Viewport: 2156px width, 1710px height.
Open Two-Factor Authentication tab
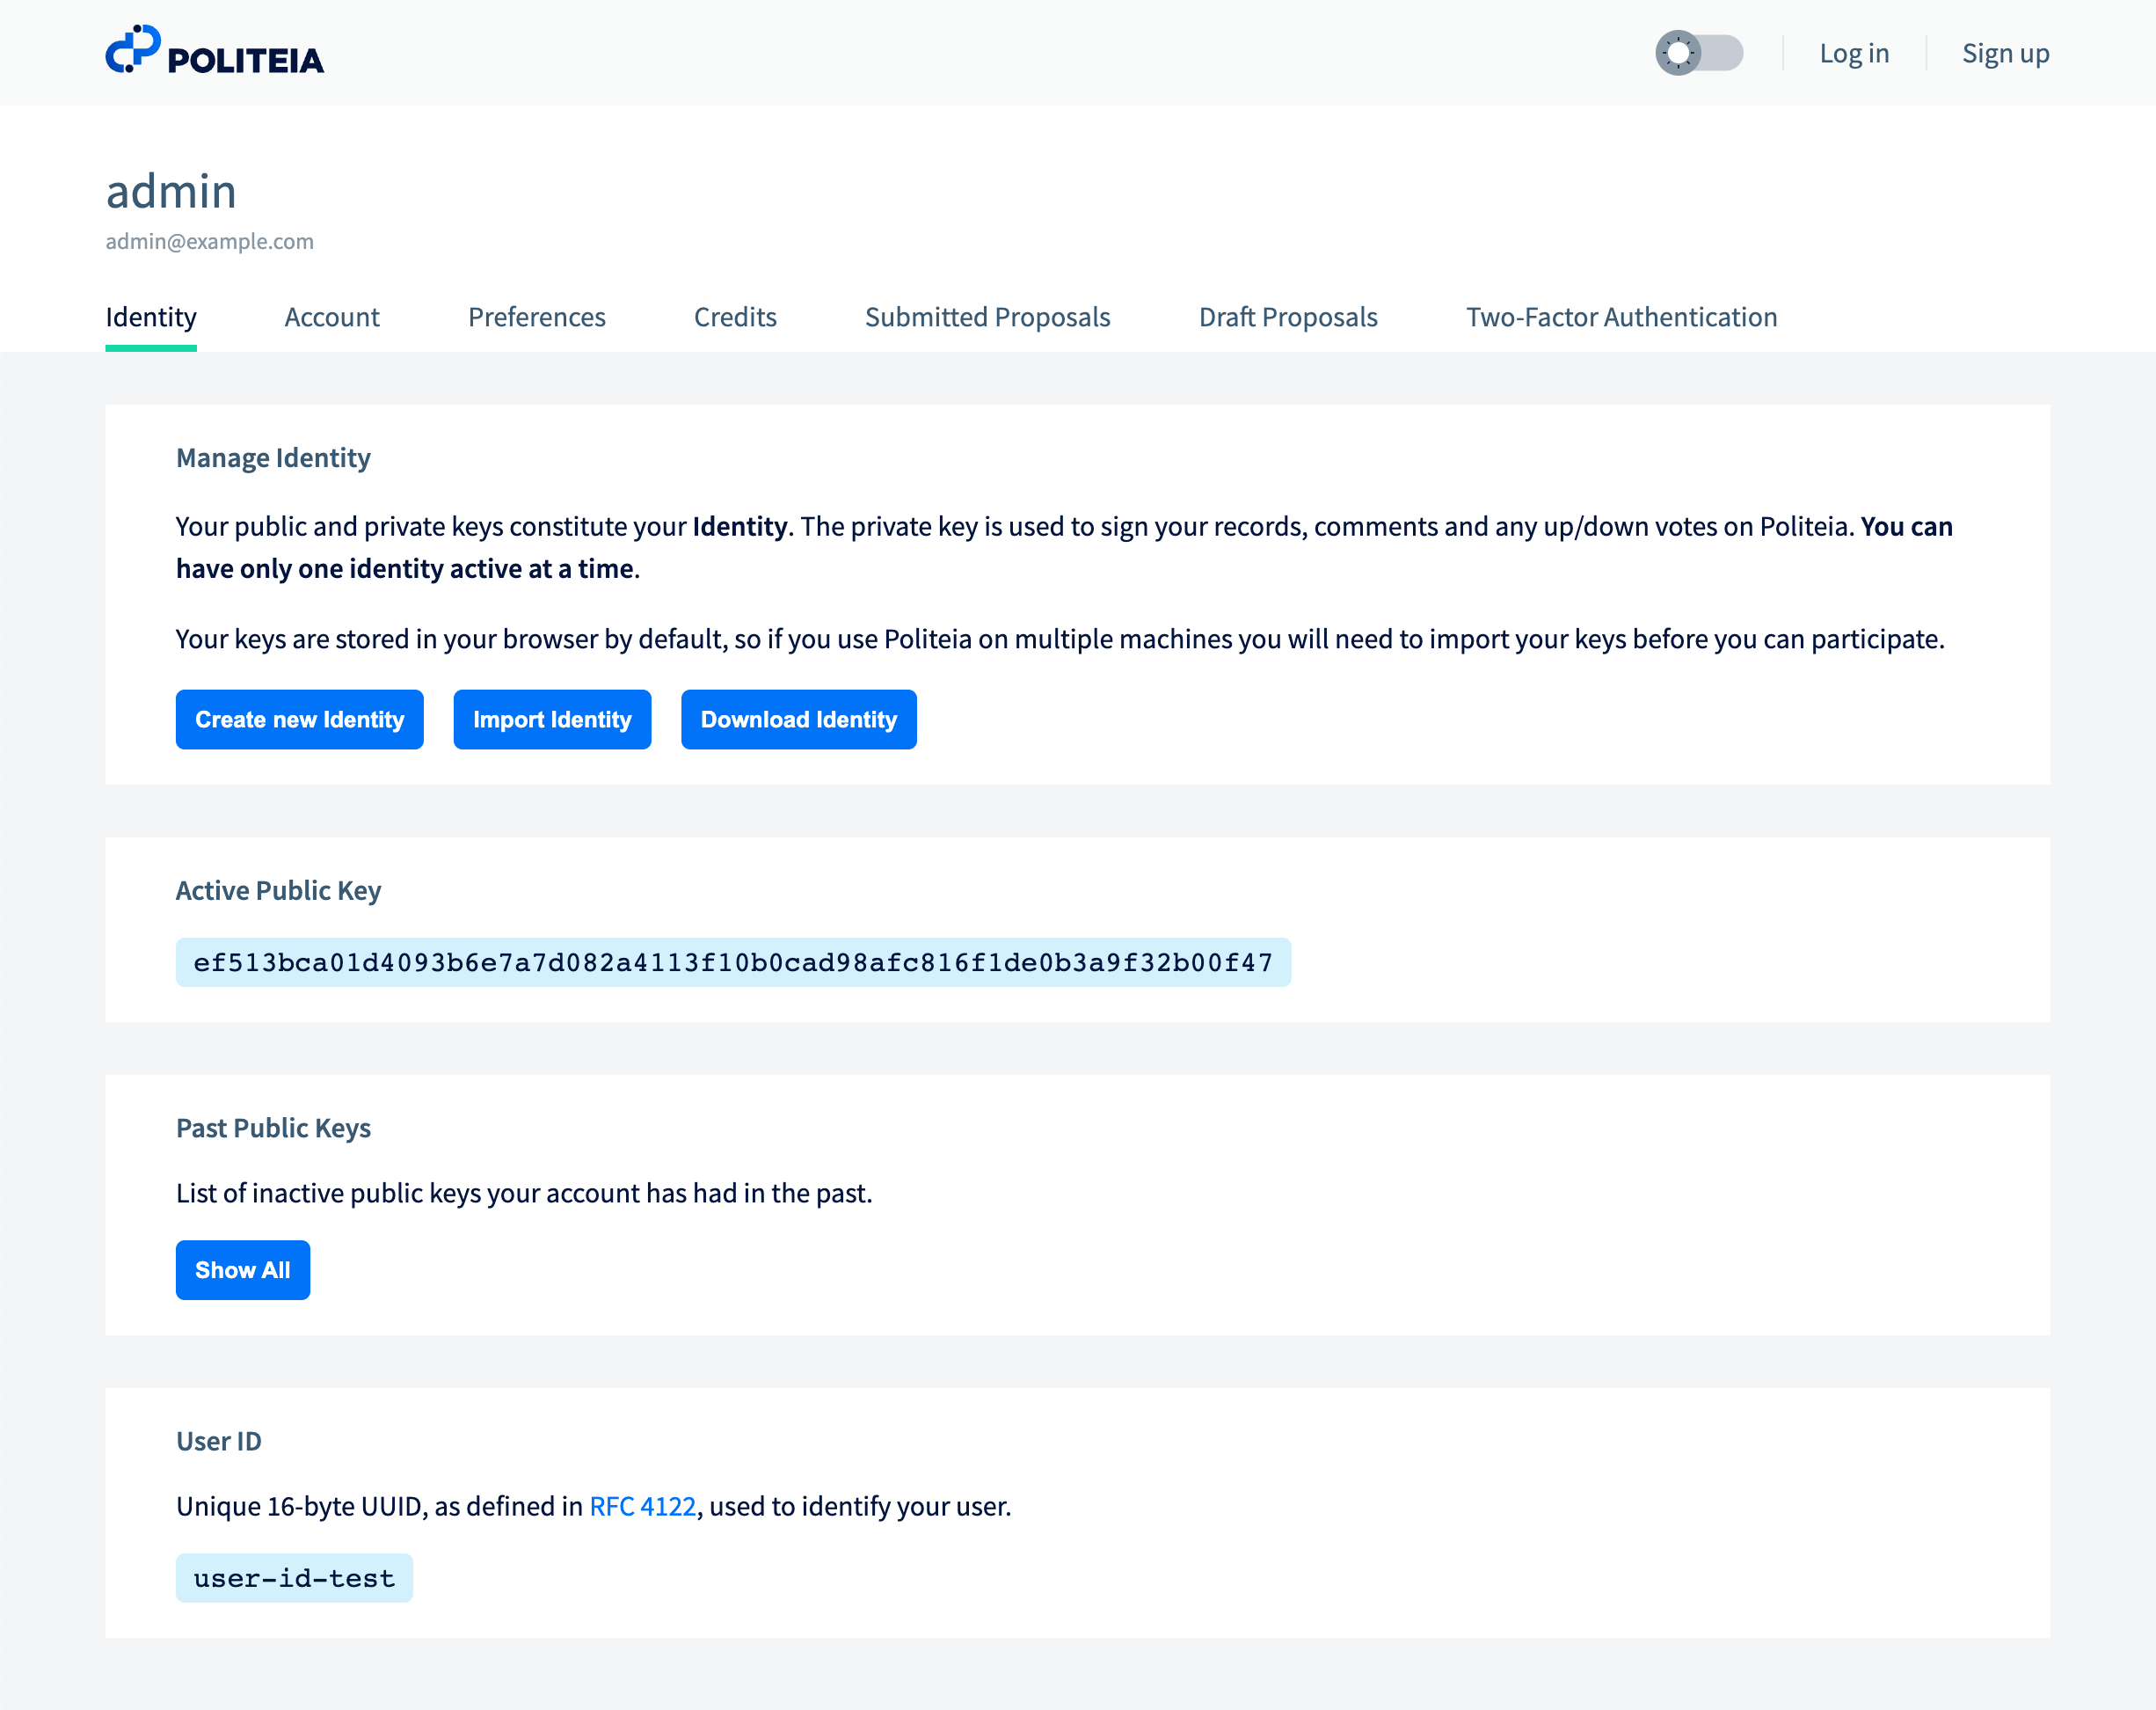pyautogui.click(x=1621, y=318)
